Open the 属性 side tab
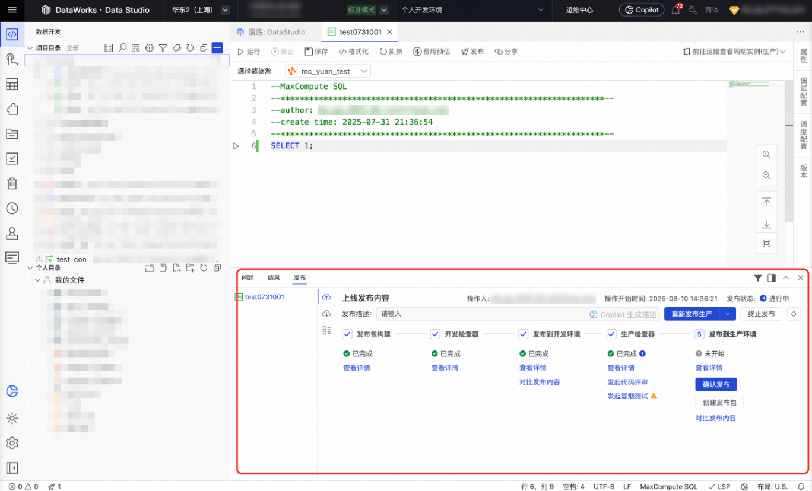The image size is (812, 491). click(804, 56)
